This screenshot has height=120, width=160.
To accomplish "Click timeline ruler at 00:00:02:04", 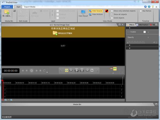I will [58, 83].
